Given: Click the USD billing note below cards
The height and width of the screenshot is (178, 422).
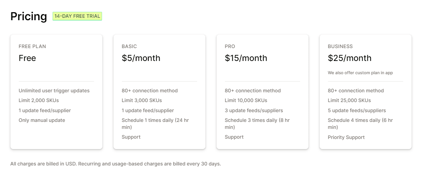Looking at the screenshot, I should point(116,164).
